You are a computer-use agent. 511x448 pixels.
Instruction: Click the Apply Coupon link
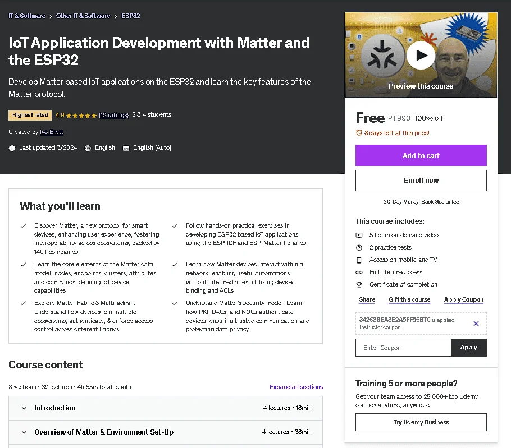[464, 299]
